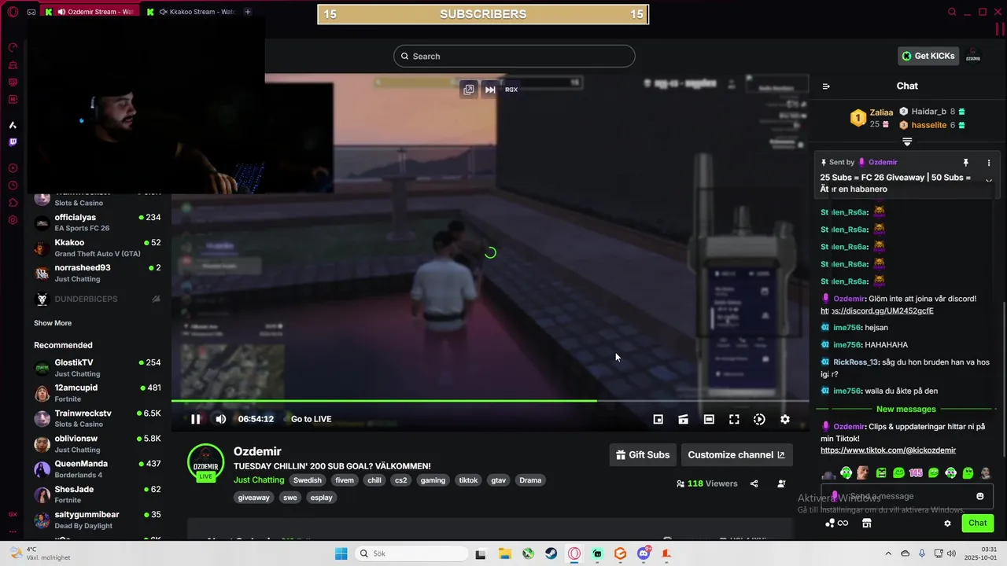1007x566 pixels.
Task: Open officialyas channel in sidebar
Action: click(x=98, y=222)
